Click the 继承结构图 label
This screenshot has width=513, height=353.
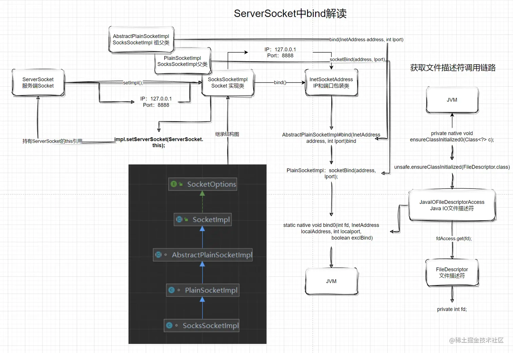tap(227, 134)
